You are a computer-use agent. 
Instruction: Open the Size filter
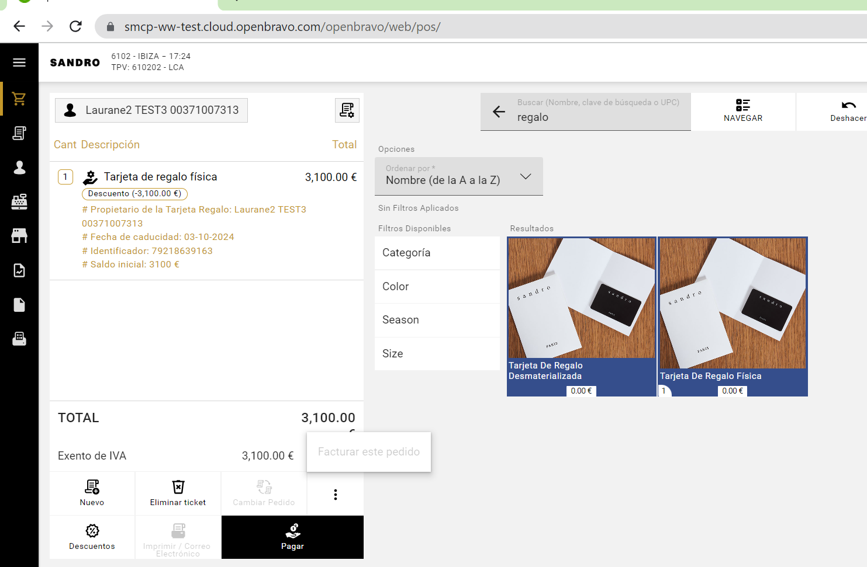(x=437, y=354)
